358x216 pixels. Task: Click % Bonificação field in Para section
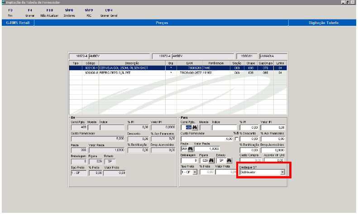click(249, 150)
